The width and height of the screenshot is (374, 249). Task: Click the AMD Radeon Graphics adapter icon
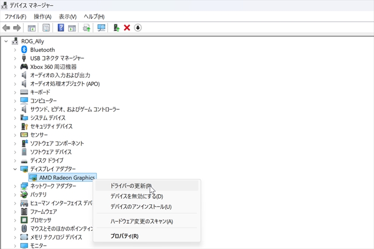click(33, 178)
